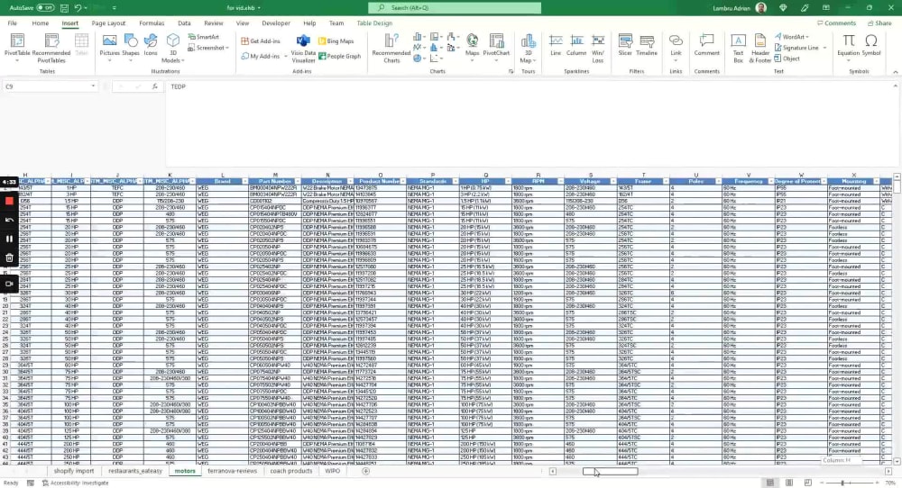Click Get Add-ins
Screen dimensions: 902x488
pos(261,41)
